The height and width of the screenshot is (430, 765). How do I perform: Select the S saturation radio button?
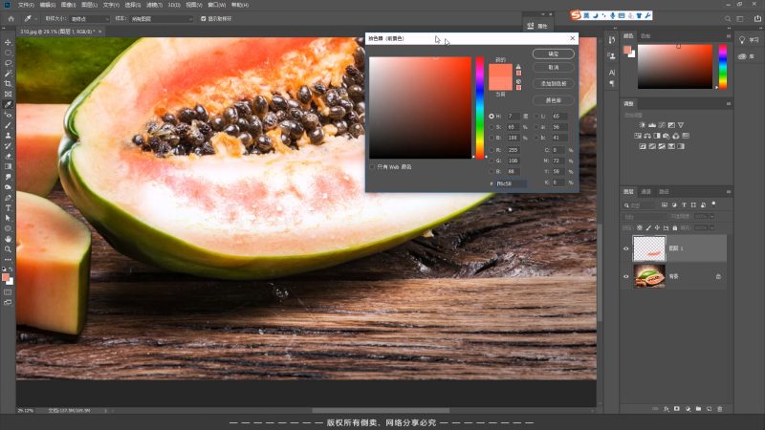point(492,126)
